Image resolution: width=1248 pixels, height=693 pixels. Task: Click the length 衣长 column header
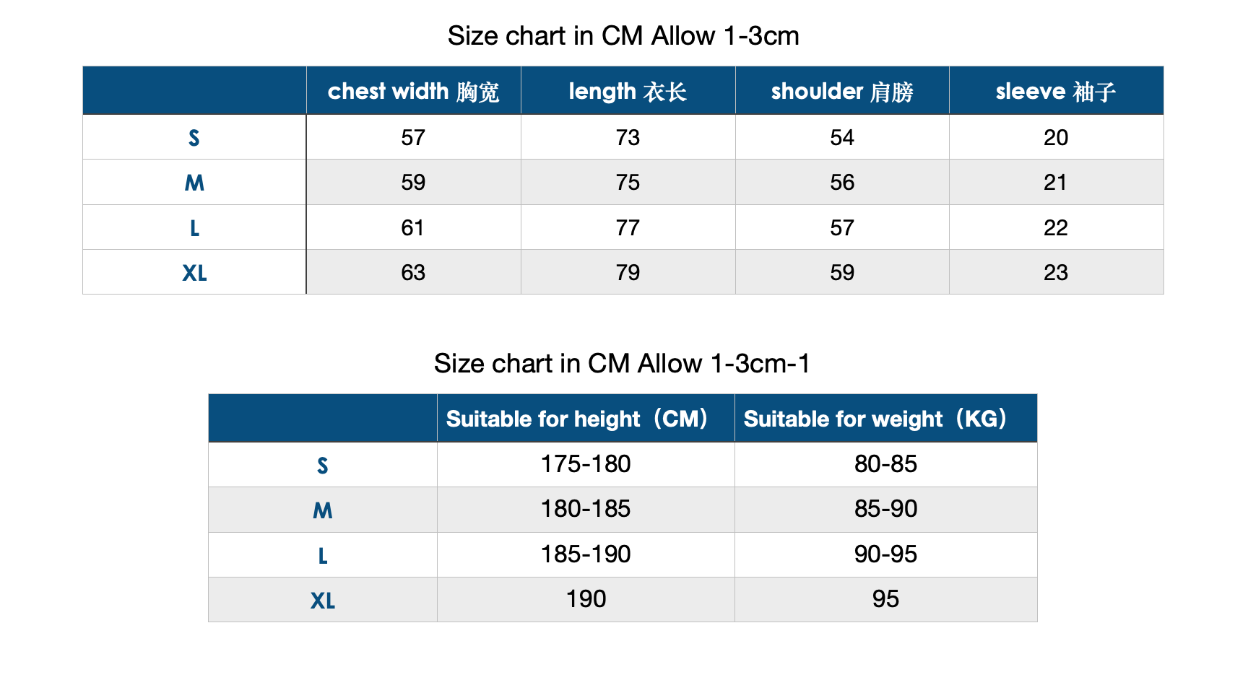(628, 92)
